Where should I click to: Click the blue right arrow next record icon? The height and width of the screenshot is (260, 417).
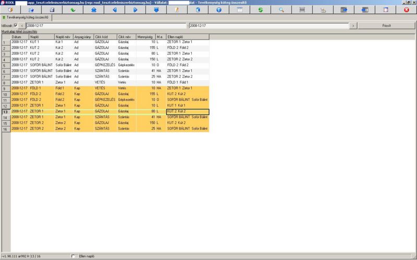click(x=135, y=10)
